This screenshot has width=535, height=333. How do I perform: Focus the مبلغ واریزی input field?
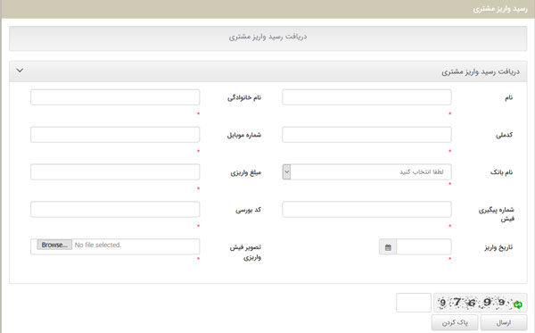pyautogui.click(x=115, y=171)
